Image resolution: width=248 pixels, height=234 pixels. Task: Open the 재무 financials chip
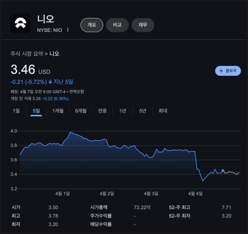143,25
